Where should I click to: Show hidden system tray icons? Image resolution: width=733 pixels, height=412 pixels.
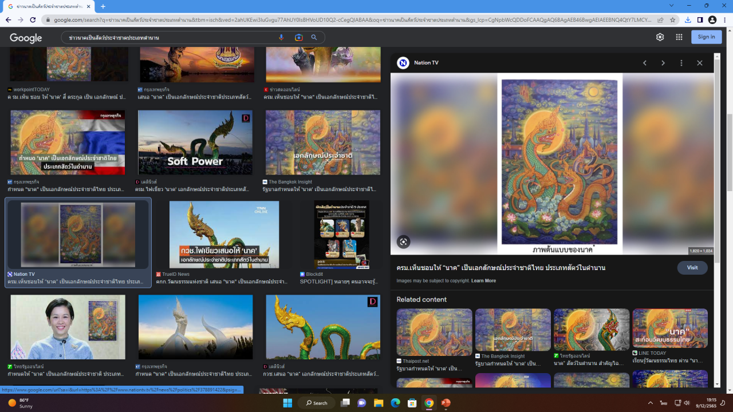pyautogui.click(x=651, y=403)
